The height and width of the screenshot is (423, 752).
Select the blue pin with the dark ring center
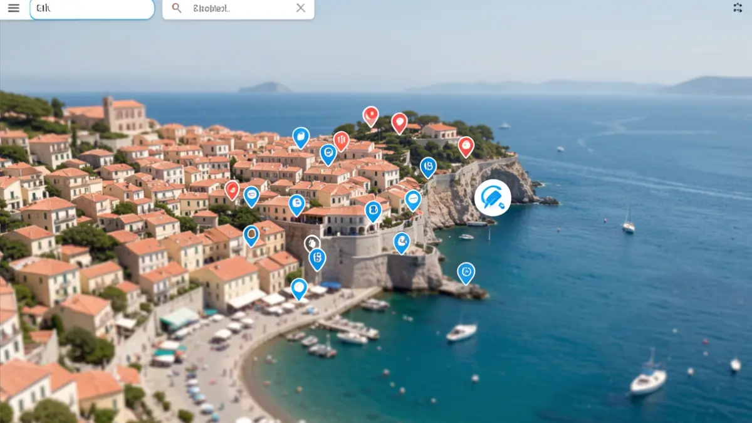251,236
